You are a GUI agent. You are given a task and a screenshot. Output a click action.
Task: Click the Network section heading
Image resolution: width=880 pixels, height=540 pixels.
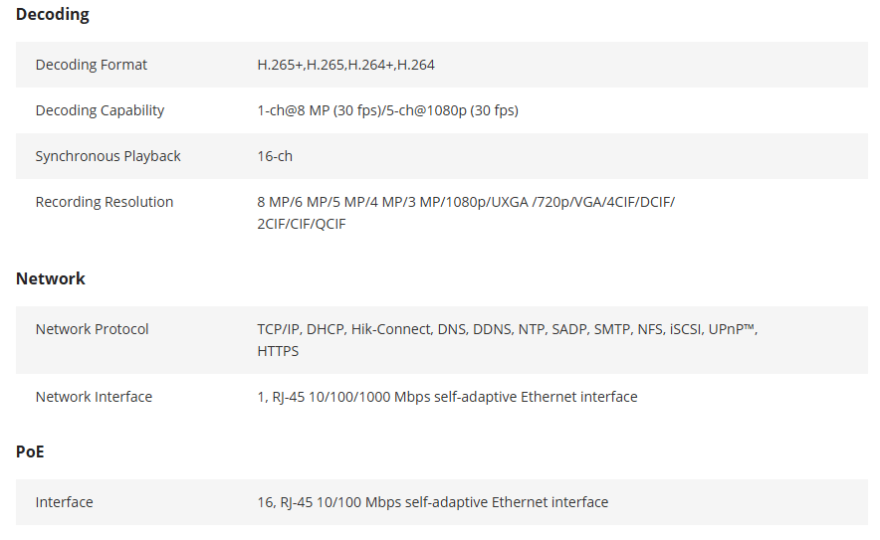51,279
